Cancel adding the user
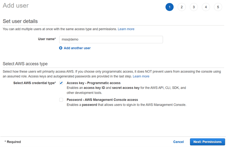Screen dimensions: 226x147 click(179, 142)
